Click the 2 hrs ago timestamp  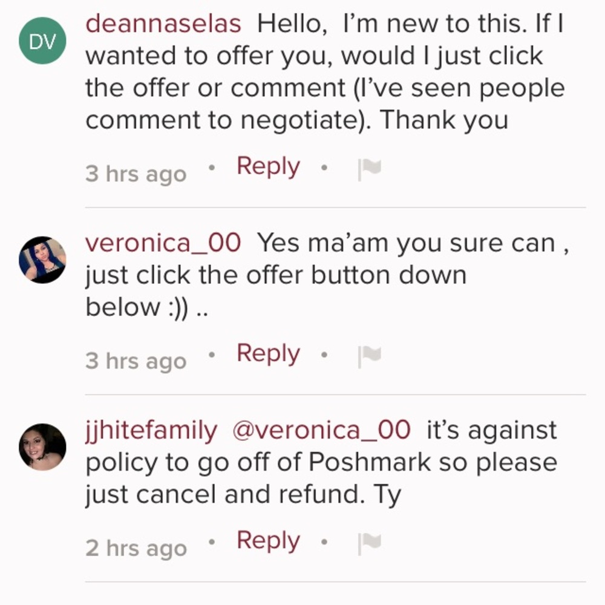pos(136,549)
